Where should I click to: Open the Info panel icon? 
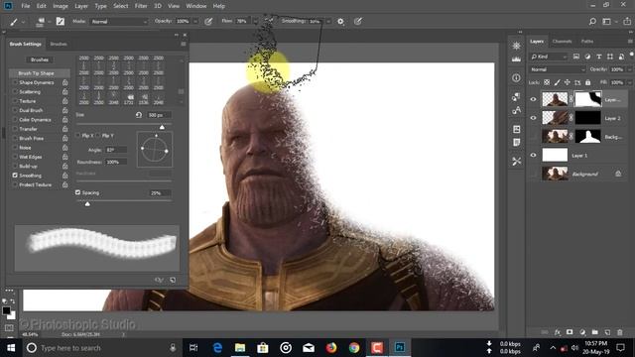point(516,77)
